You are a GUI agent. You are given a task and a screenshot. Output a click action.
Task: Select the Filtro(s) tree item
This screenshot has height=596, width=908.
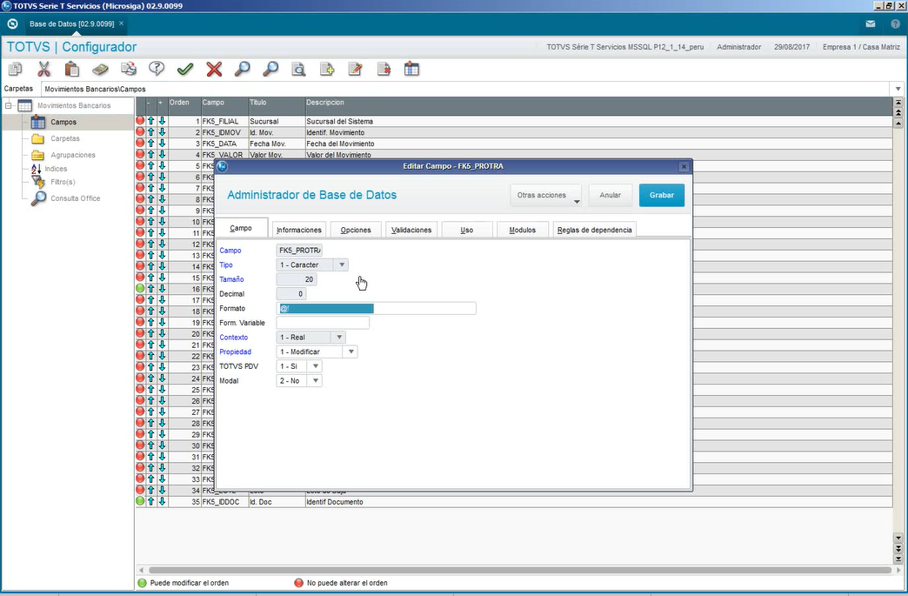(x=63, y=182)
